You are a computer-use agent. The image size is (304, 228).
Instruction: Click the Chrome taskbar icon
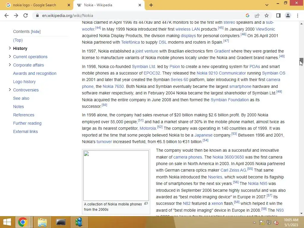point(23,222)
